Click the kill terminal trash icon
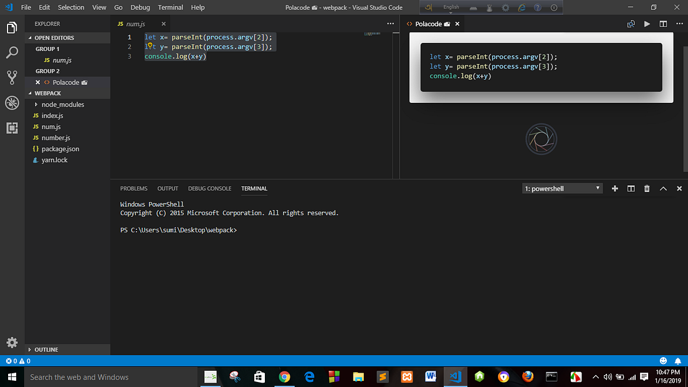The height and width of the screenshot is (387, 688). pyautogui.click(x=646, y=188)
